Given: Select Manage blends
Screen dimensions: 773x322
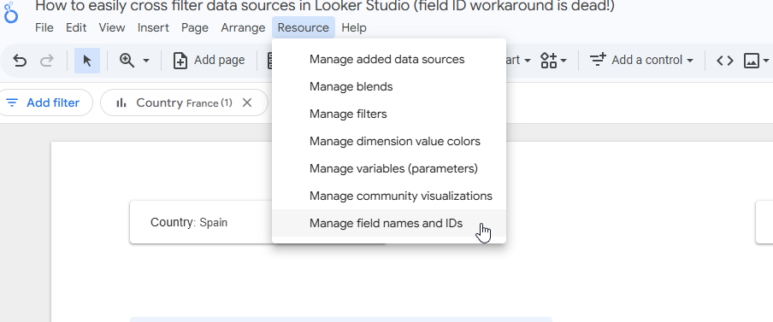Looking at the screenshot, I should point(388,86).
